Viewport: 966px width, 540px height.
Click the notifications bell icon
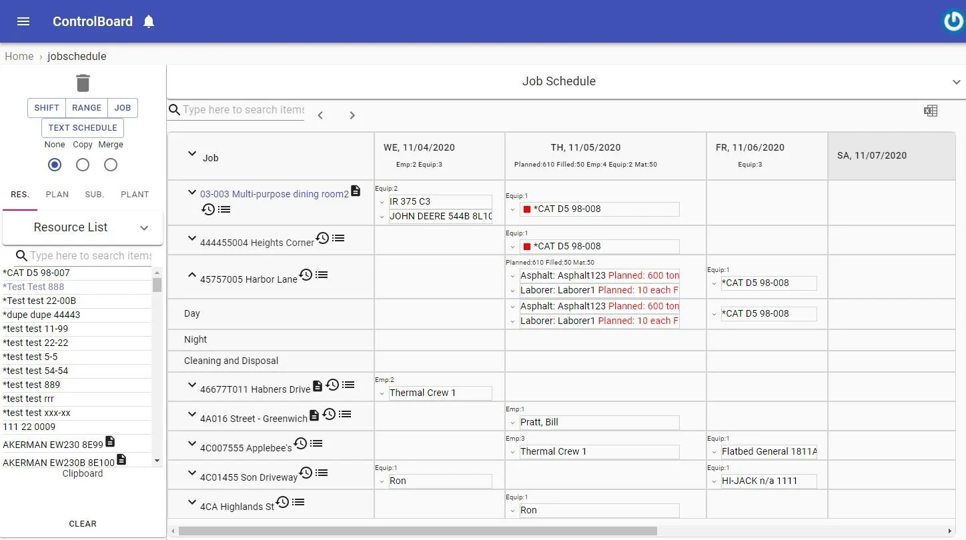coord(148,21)
